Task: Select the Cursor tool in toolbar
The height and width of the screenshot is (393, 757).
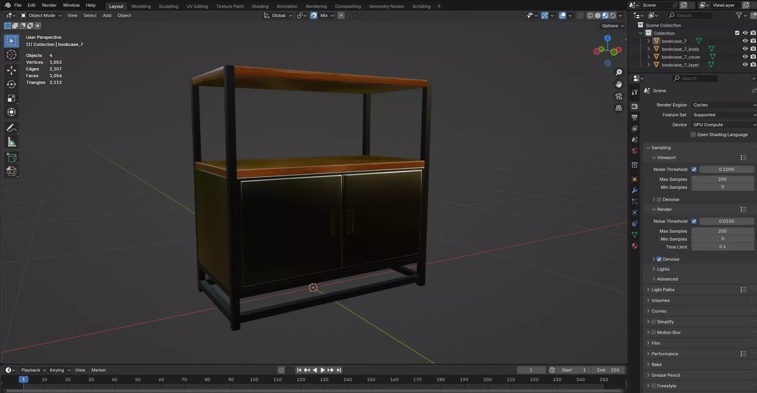Action: click(x=11, y=55)
